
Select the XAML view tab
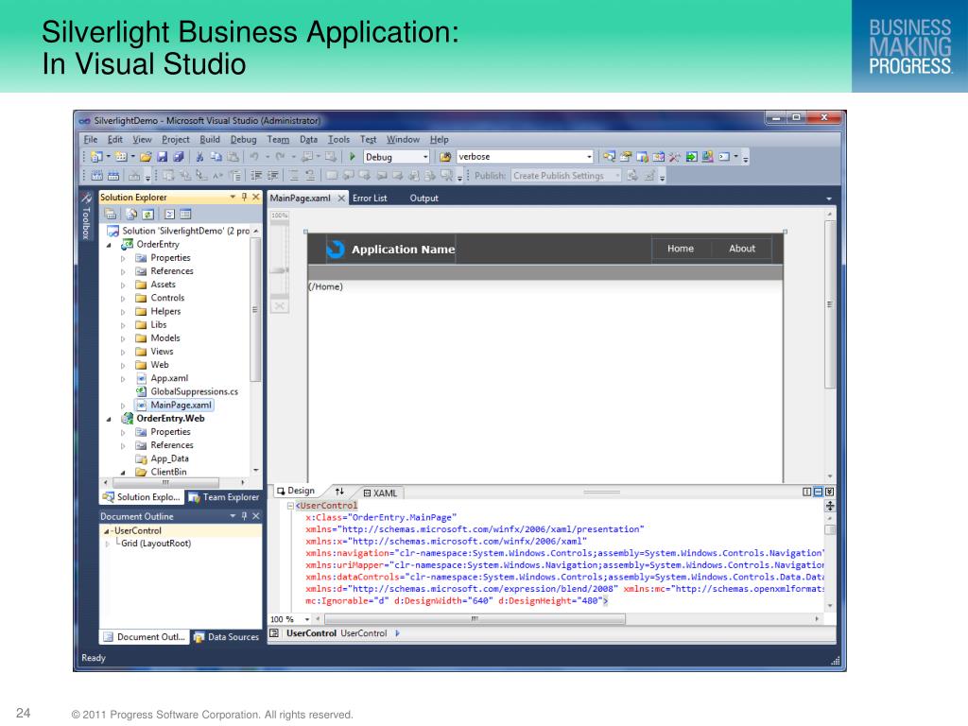click(380, 493)
